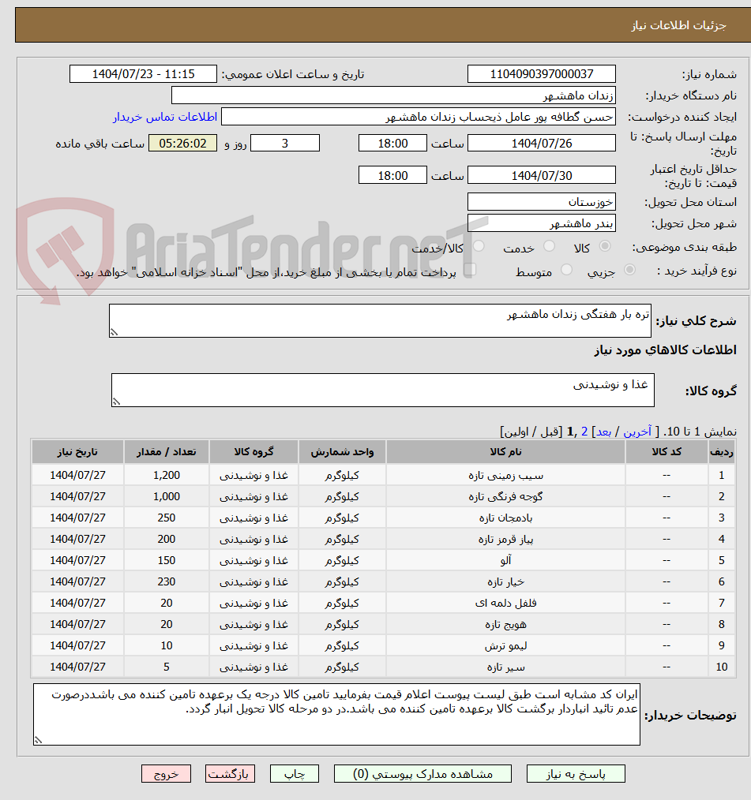Image resolution: width=751 pixels, height=800 pixels.
Task: Click the نام دستگاه خریدار field
Action: pyautogui.click(x=393, y=95)
